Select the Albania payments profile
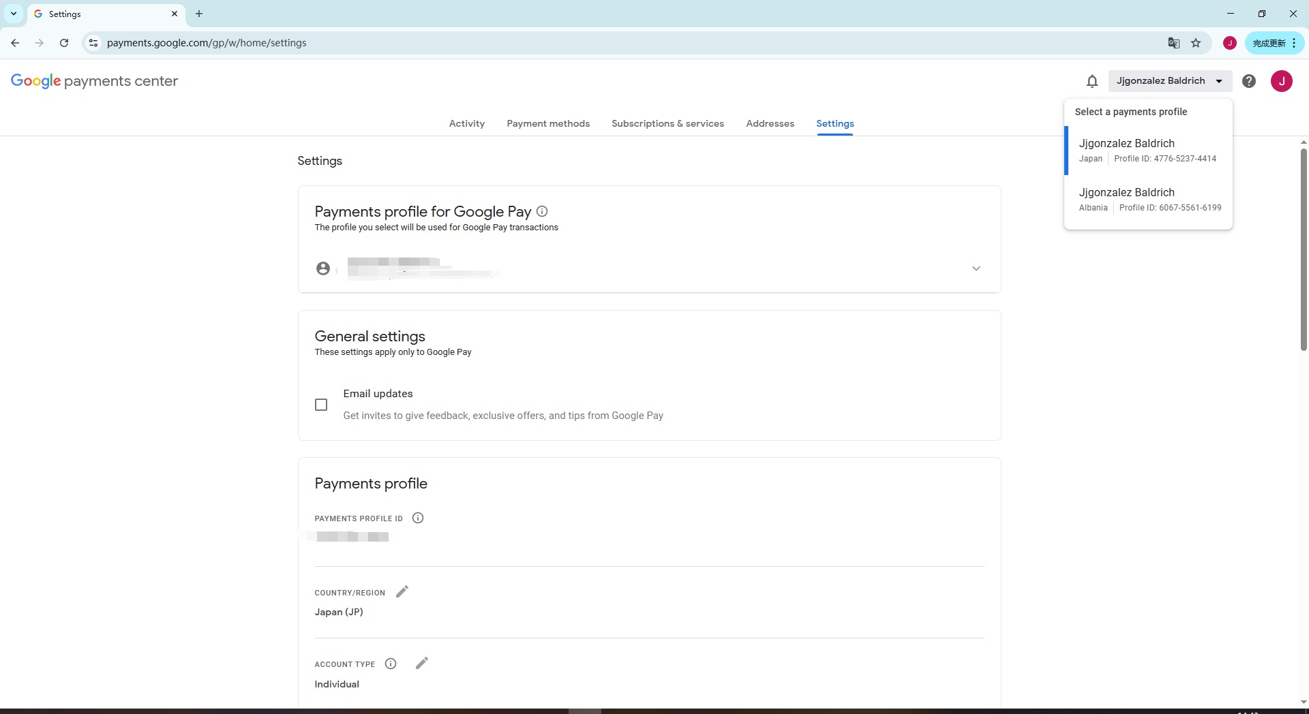Viewport: 1309px width, 714px height. click(x=1148, y=200)
